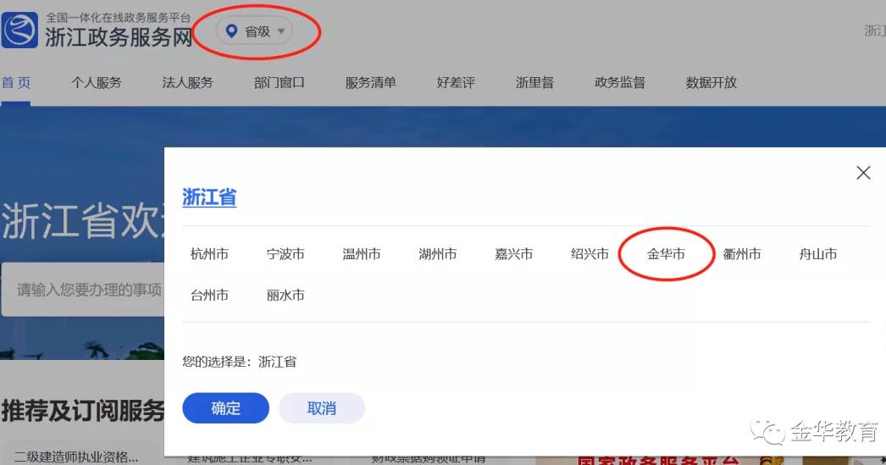Close the region selection dialog with X

tap(863, 173)
